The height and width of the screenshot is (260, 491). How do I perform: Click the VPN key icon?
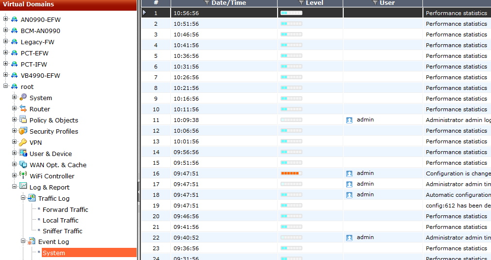(x=23, y=142)
